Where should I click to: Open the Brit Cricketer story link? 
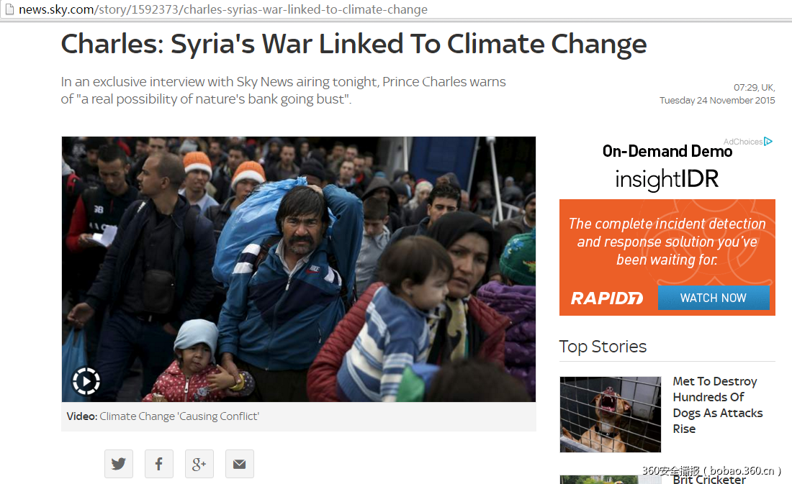pyautogui.click(x=709, y=480)
